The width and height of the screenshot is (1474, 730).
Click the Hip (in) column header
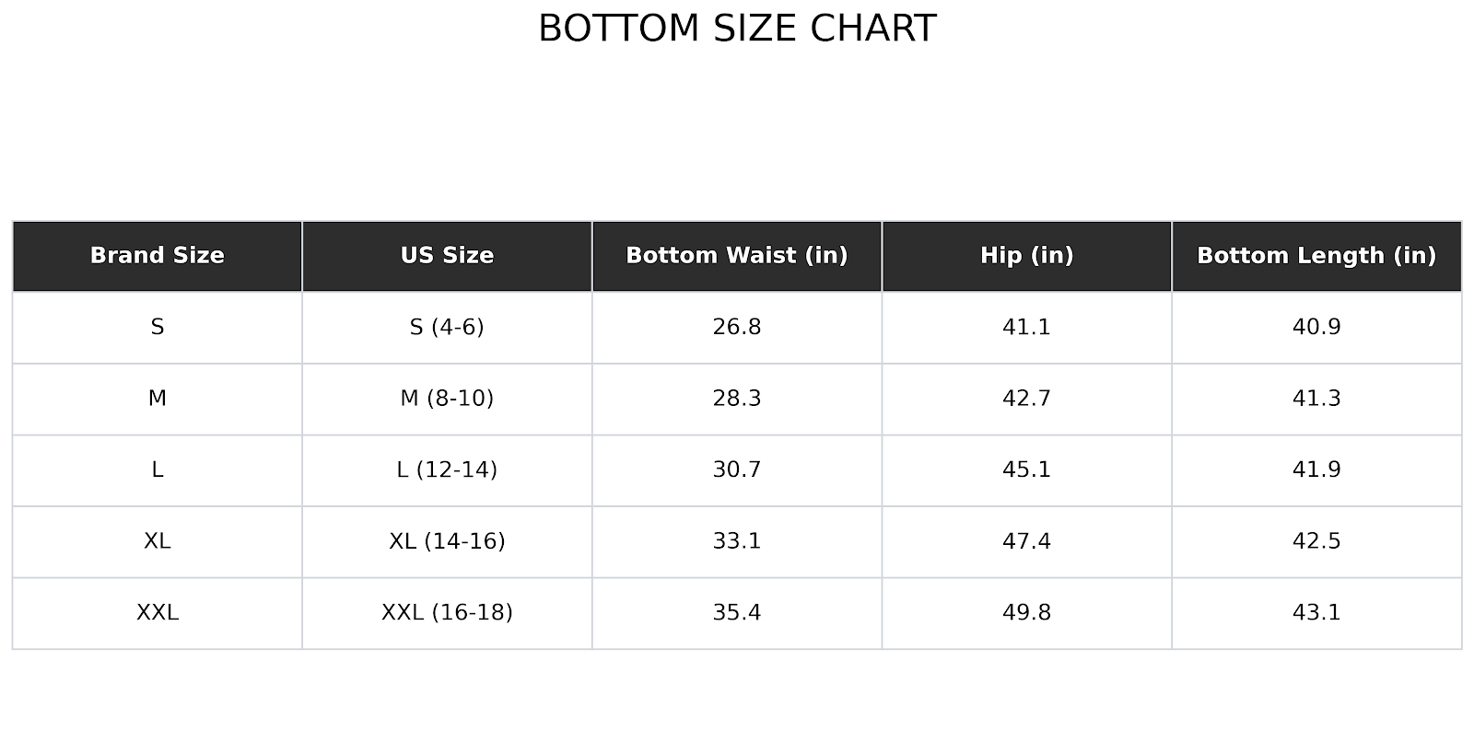pos(1026,256)
